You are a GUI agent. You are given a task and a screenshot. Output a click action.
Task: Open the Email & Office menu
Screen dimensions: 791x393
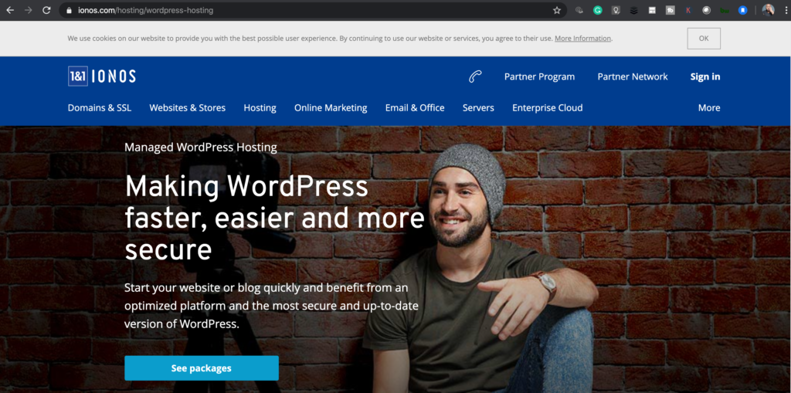click(x=415, y=108)
